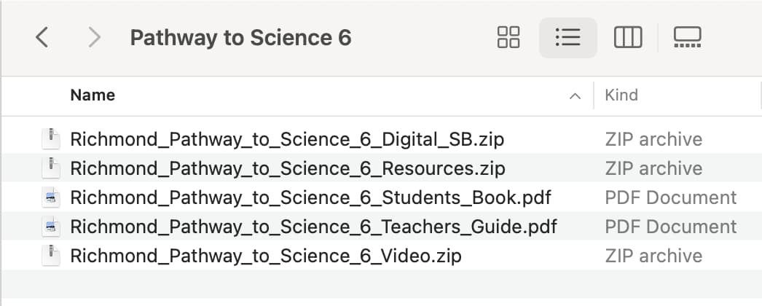Select Richmond_Pathway_to_Science_6_Video.zip

266,256
